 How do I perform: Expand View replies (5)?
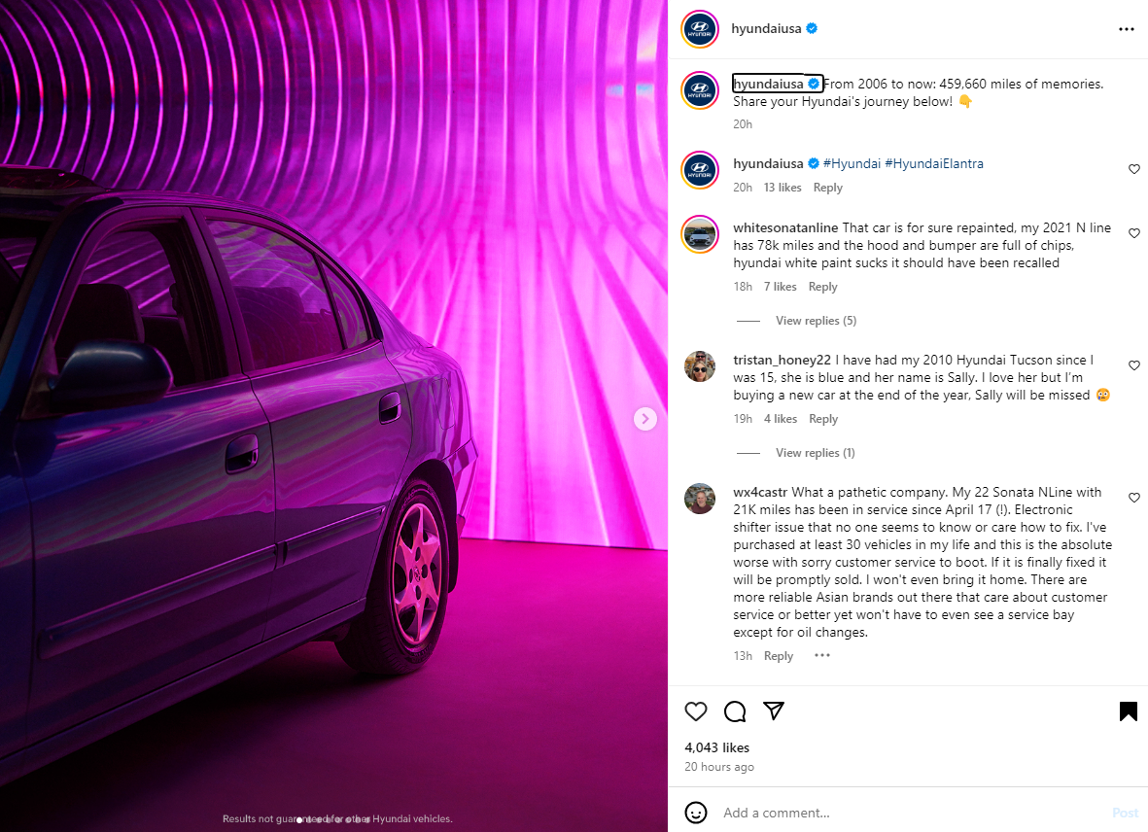pyautogui.click(x=816, y=321)
